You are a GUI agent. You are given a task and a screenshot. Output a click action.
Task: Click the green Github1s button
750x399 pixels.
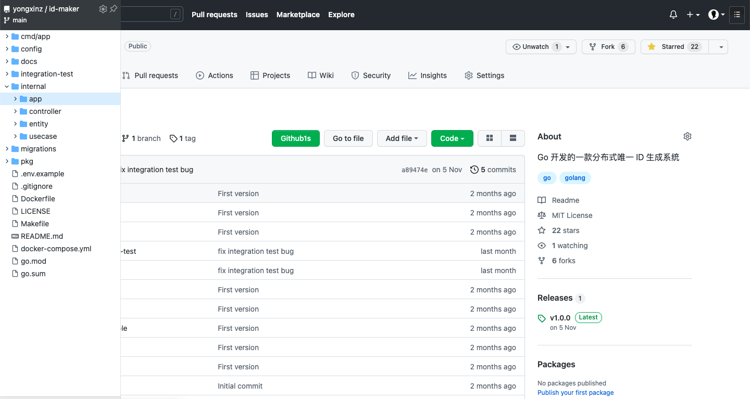295,138
